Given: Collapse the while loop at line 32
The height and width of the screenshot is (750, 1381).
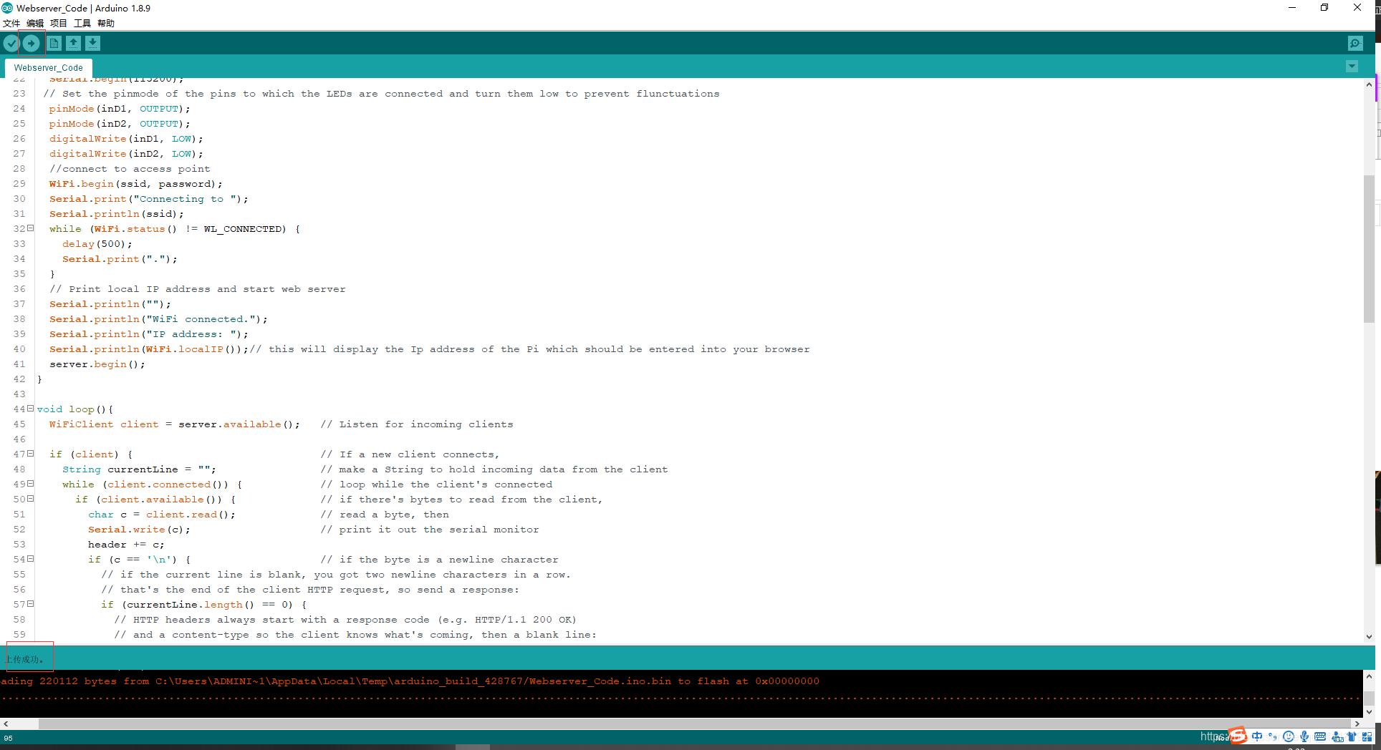Looking at the screenshot, I should pyautogui.click(x=30, y=228).
